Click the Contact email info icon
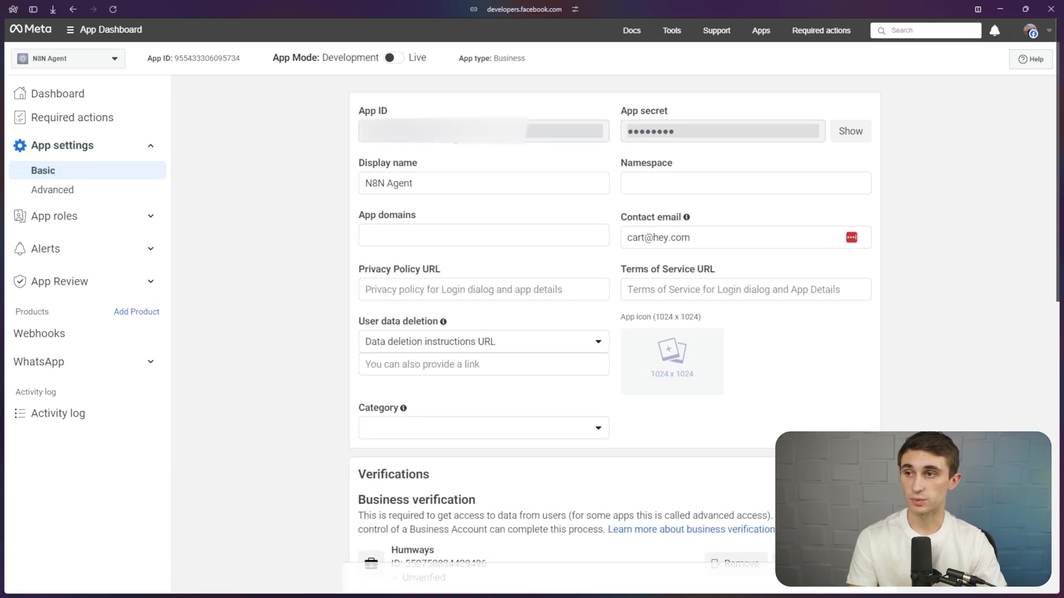The image size is (1064, 598). pyautogui.click(x=687, y=217)
